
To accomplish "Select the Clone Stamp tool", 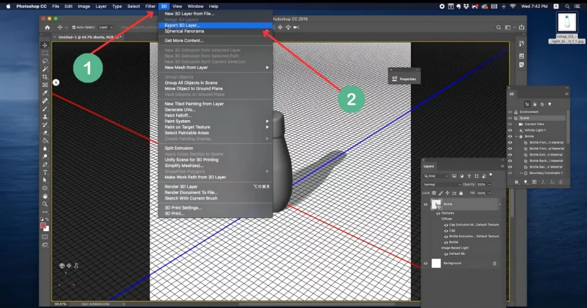I will coord(45,117).
